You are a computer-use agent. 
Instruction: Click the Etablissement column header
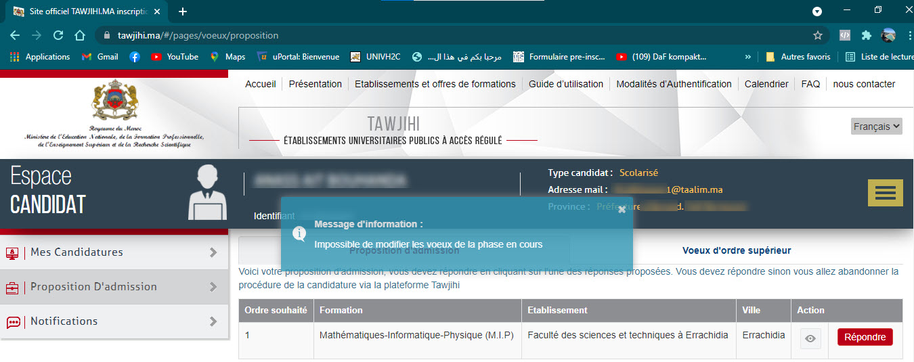tap(629, 311)
